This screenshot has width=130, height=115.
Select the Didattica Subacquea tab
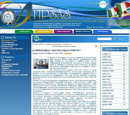[x=83, y=32]
